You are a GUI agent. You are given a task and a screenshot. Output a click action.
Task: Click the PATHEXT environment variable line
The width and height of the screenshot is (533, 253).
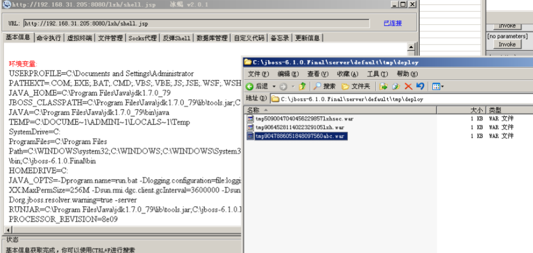(x=125, y=83)
